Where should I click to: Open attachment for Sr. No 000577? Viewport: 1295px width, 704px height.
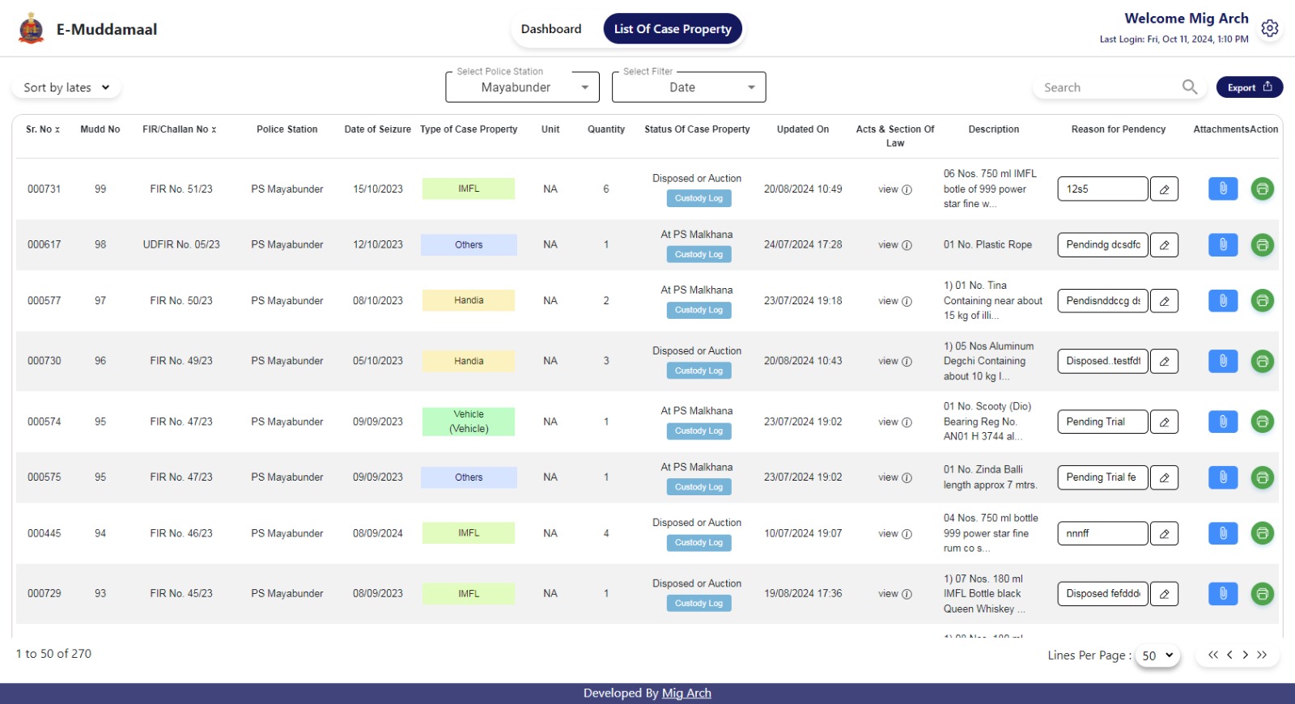[x=1223, y=300]
